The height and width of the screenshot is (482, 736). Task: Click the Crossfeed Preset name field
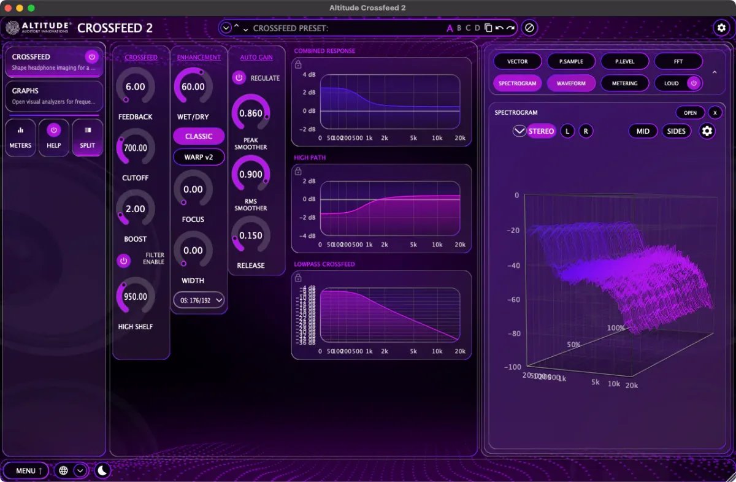click(x=347, y=28)
